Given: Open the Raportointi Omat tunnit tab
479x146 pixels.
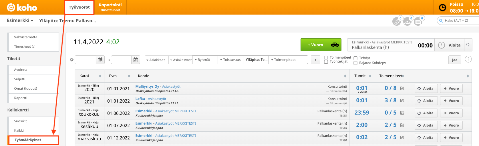Looking at the screenshot, I should (x=110, y=7).
